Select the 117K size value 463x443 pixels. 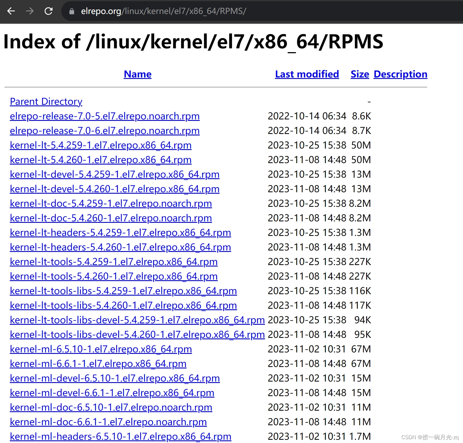(360, 306)
